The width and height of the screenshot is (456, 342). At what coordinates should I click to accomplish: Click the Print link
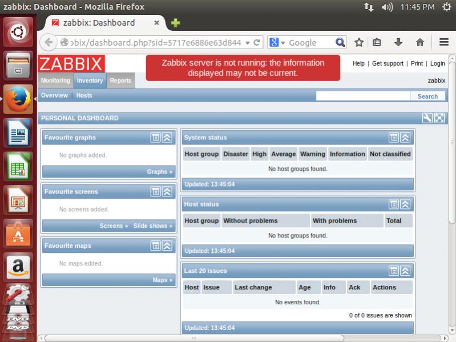417,63
